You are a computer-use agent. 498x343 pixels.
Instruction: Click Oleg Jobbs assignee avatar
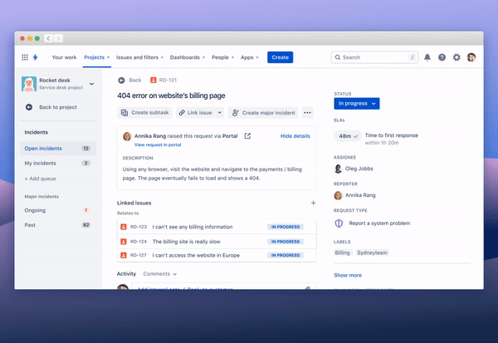(x=339, y=169)
